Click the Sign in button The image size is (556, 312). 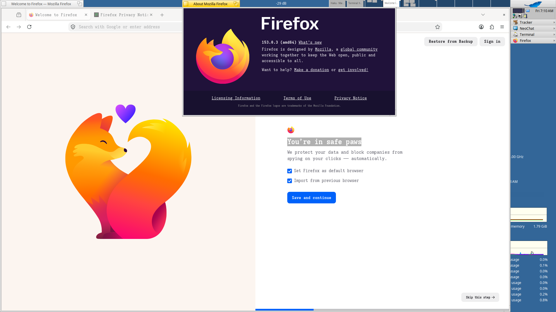click(x=492, y=42)
